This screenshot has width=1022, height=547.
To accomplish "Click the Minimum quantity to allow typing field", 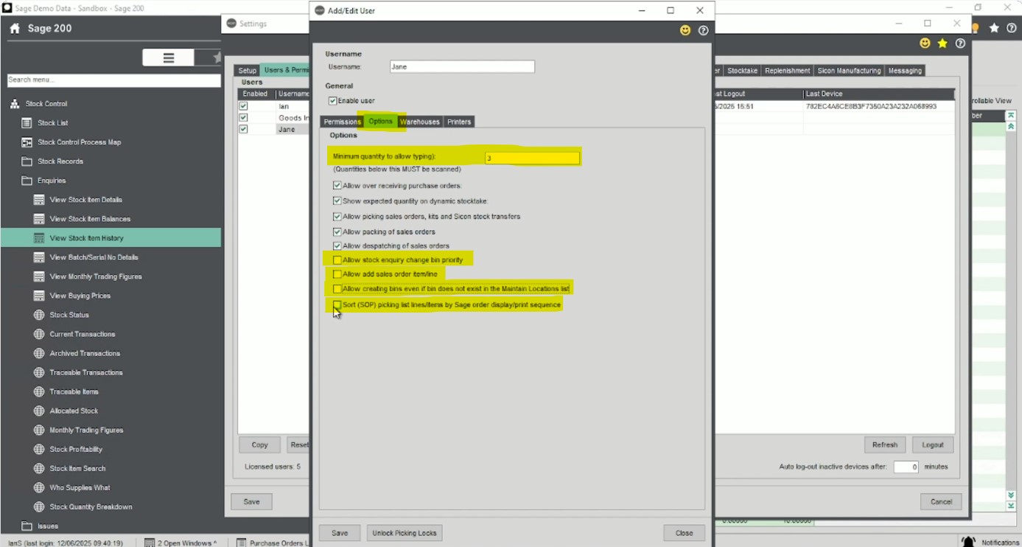I will 532,158.
